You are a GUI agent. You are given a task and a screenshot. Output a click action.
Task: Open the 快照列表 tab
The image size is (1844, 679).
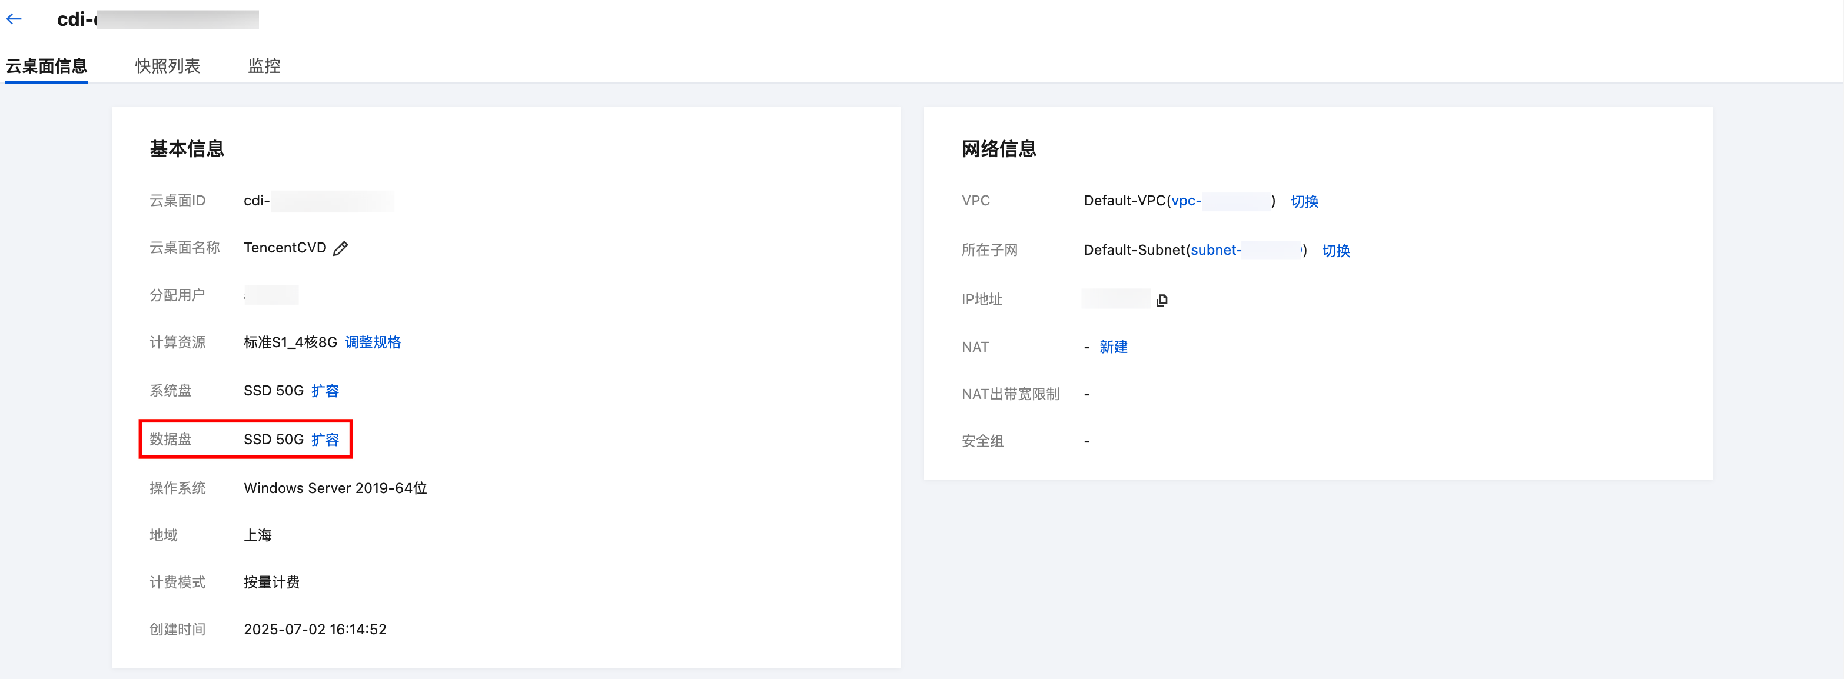pos(168,66)
